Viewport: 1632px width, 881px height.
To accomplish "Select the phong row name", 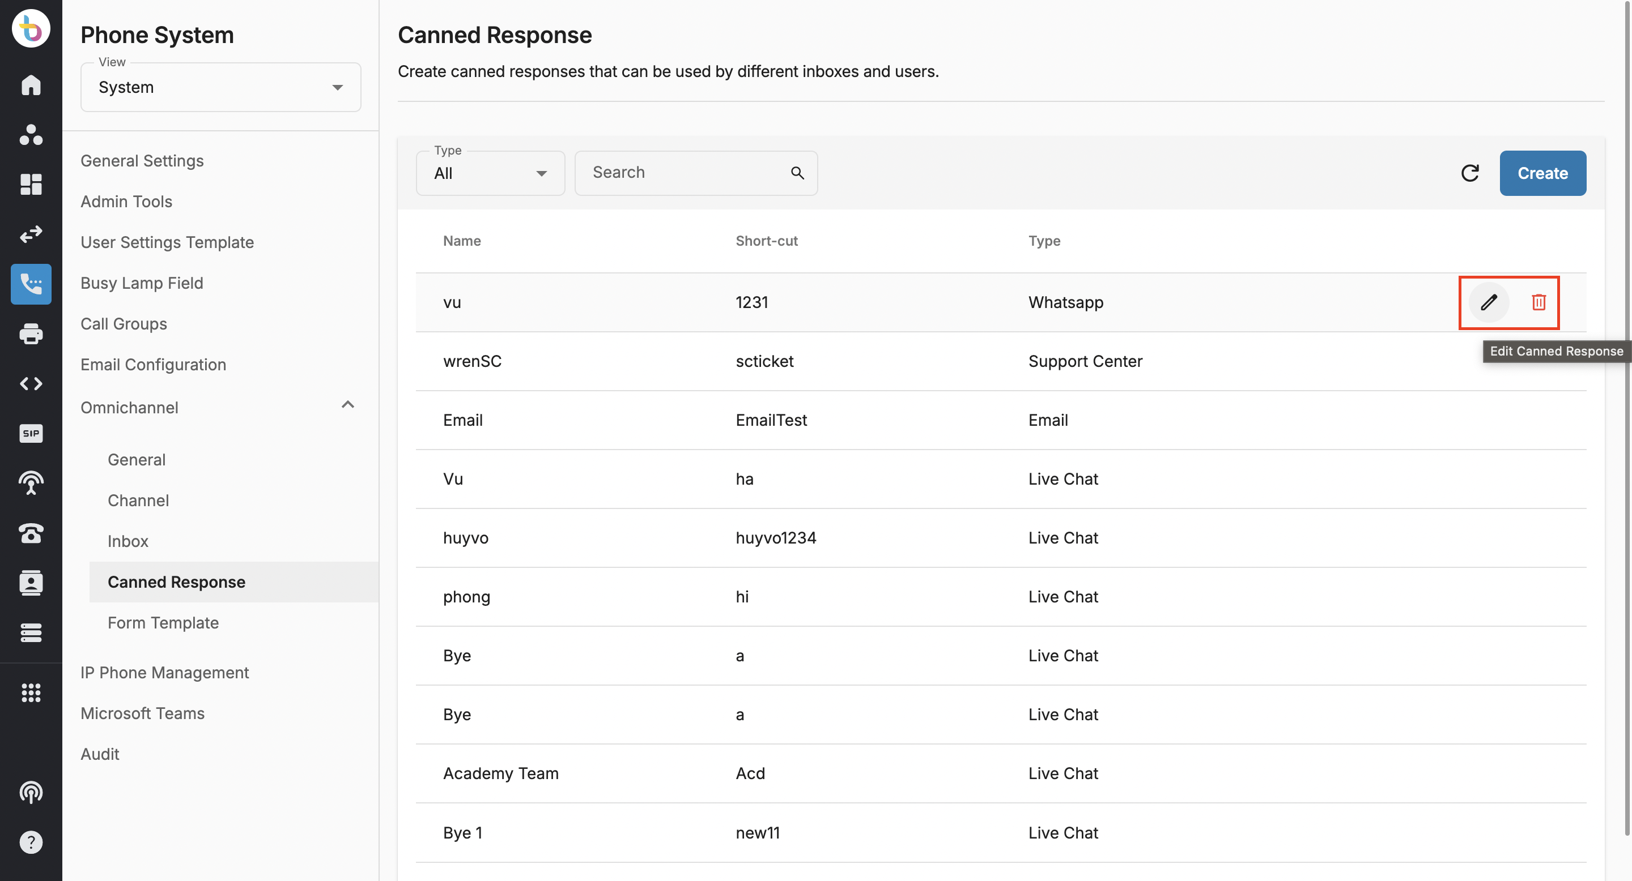I will pos(466,597).
